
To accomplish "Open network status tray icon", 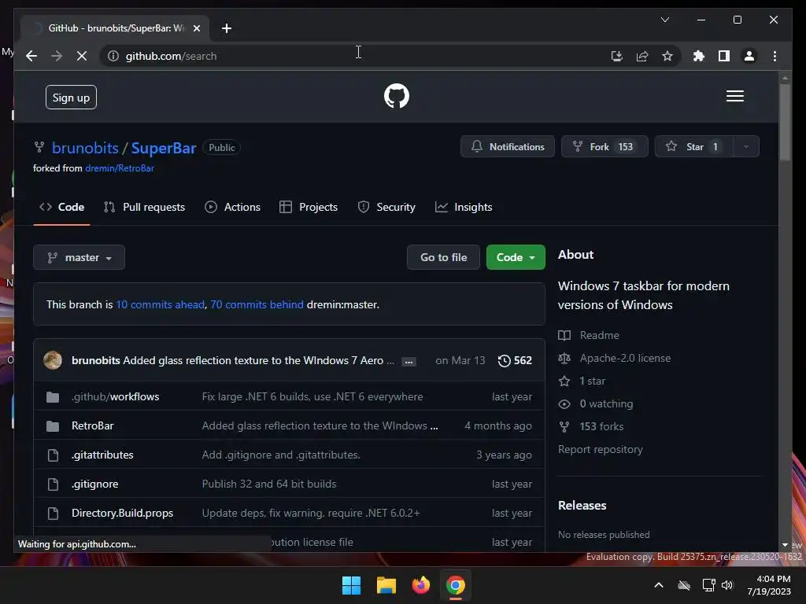I will click(x=709, y=585).
